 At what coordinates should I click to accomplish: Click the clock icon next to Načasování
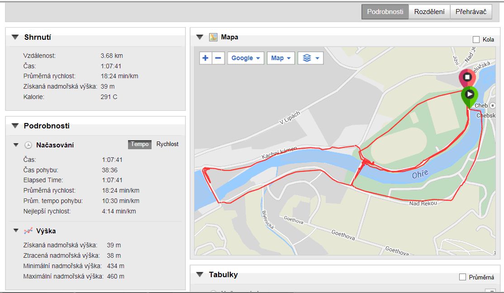[28, 145]
